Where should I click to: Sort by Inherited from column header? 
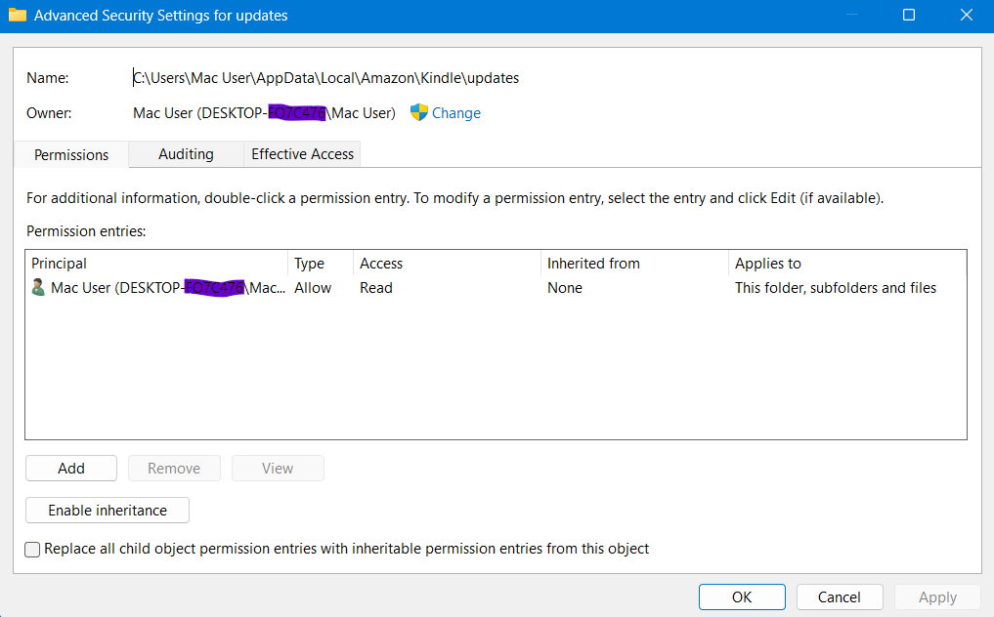pyautogui.click(x=593, y=264)
